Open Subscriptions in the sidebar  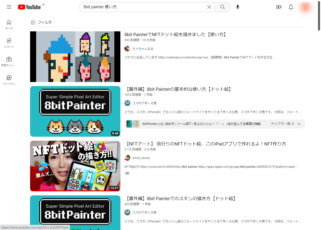(9, 62)
